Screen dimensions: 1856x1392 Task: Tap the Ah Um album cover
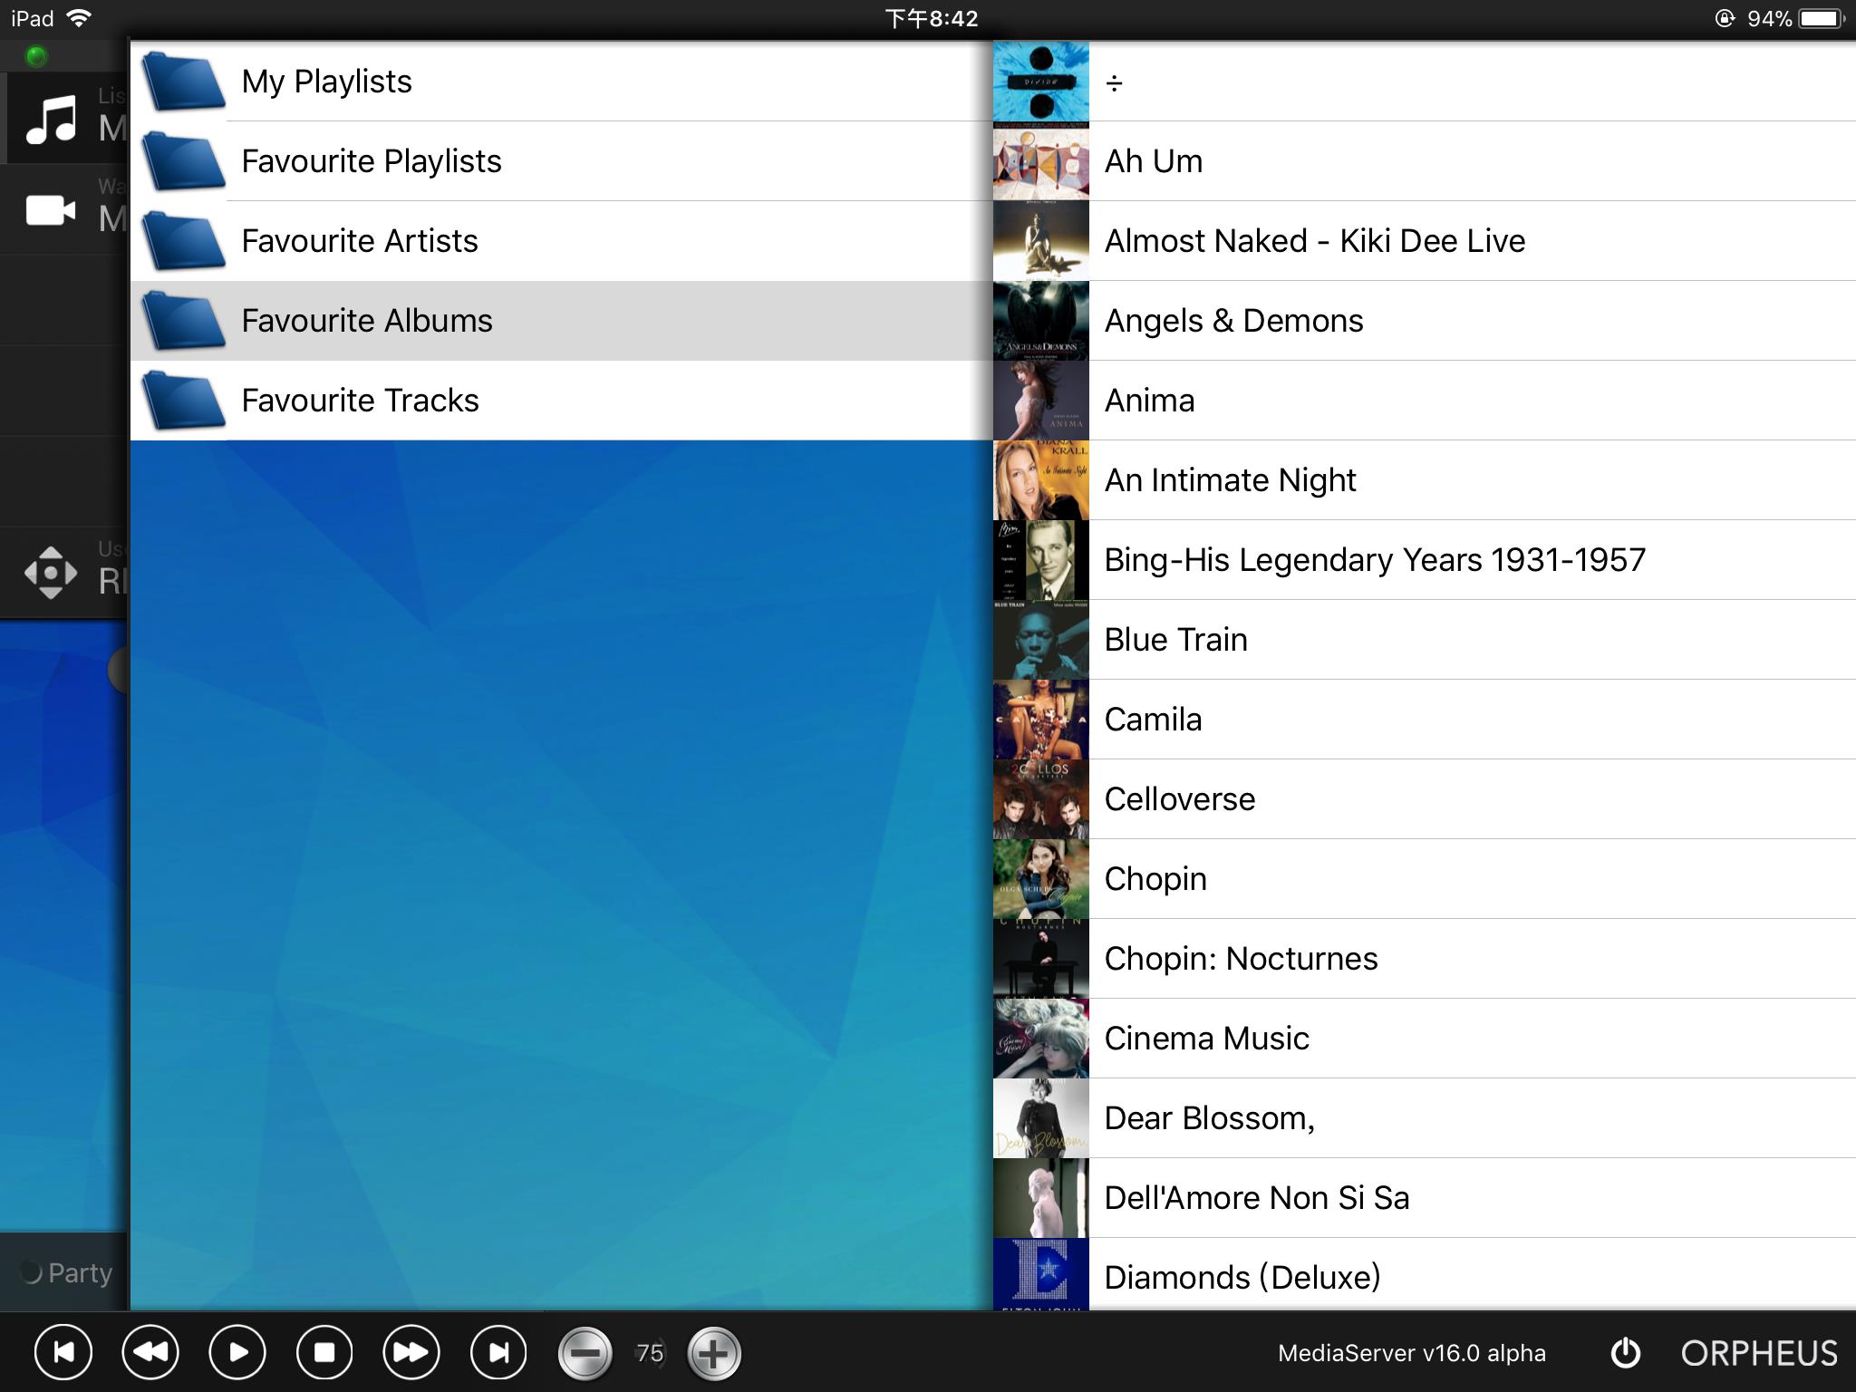(1041, 161)
